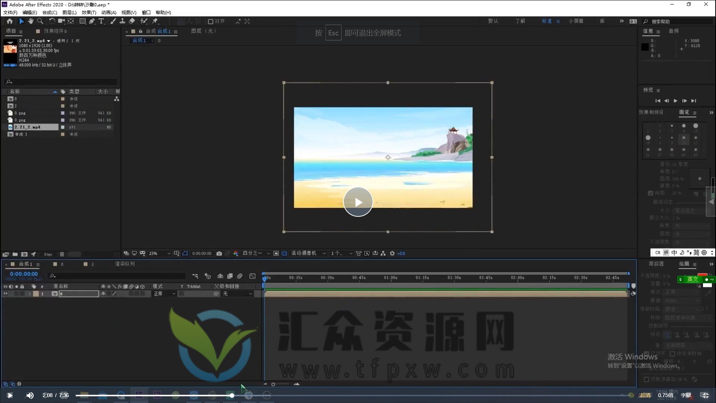
Task: Select the Eraser tool
Action: tap(132, 21)
